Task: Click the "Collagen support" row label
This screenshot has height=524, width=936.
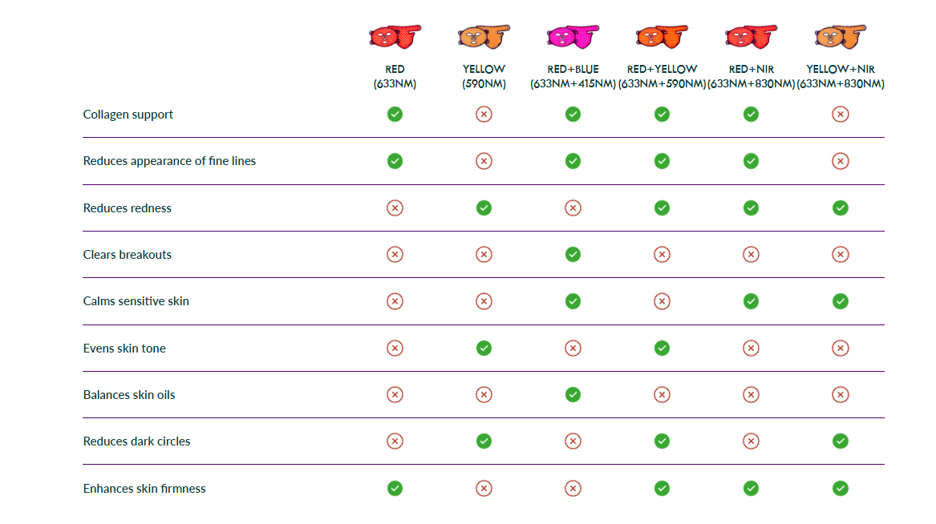Action: tap(128, 115)
